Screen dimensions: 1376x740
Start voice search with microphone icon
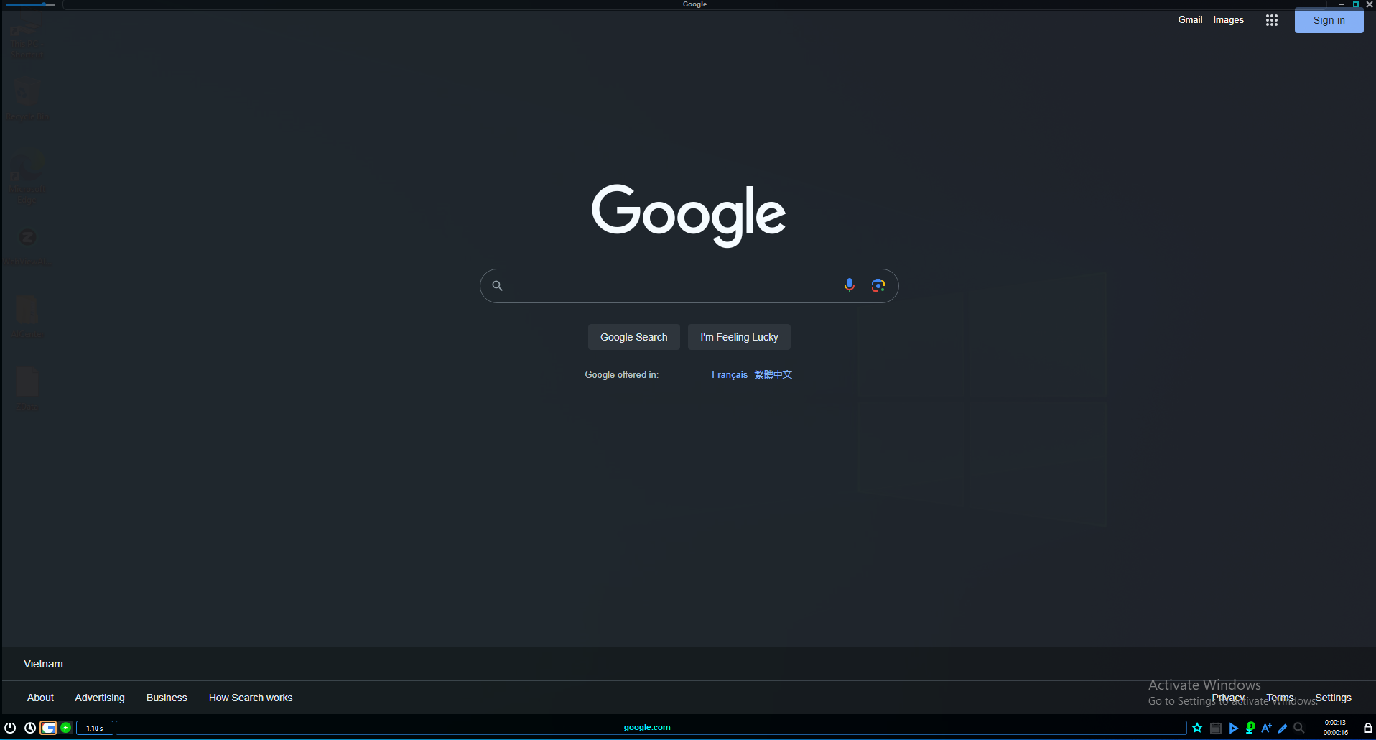[849, 285]
